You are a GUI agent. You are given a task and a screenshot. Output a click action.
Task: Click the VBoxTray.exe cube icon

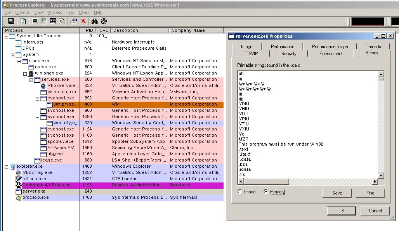18,172
